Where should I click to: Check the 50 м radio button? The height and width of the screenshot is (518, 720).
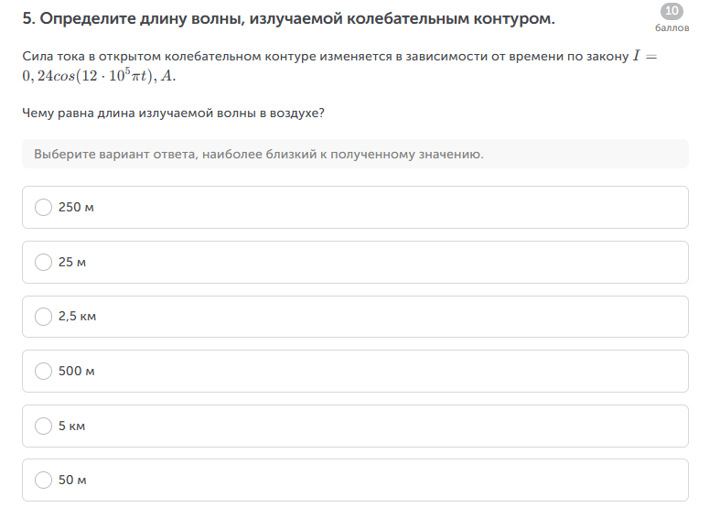pos(43,480)
